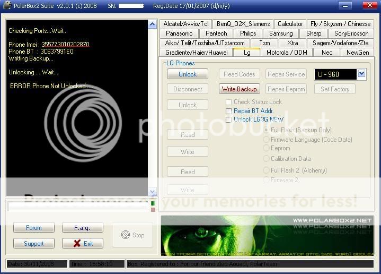Image resolution: width=381 pixels, height=274 pixels.
Task: Minimize the PolarBox2 Suite window
Action: (x=345, y=5)
